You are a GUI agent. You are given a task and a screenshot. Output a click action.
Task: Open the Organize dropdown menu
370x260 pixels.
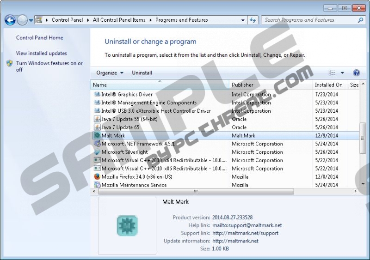point(110,73)
